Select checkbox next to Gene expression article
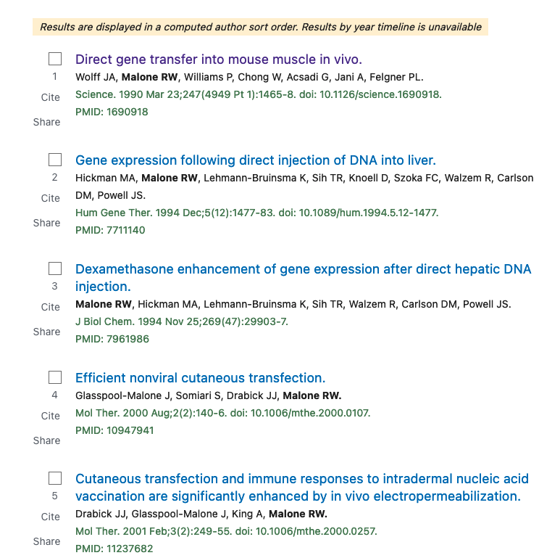560x558 pixels. coord(55,160)
